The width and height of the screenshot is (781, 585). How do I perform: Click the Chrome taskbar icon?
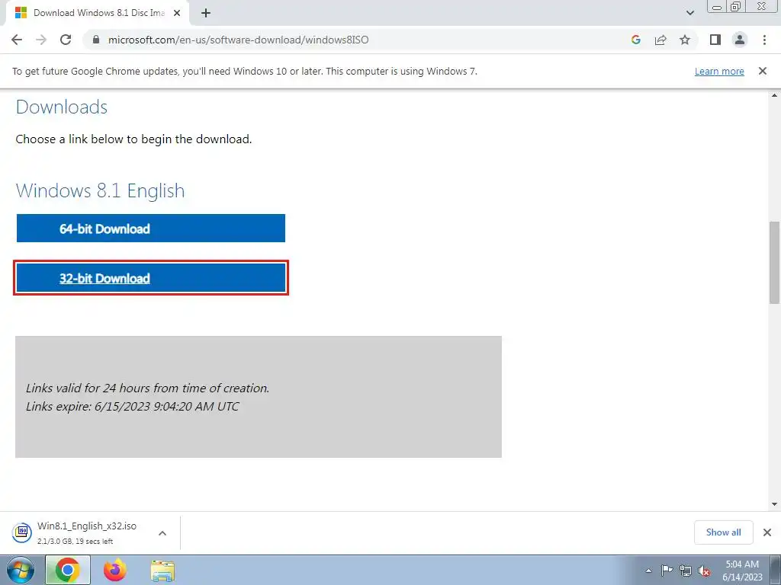pos(68,571)
